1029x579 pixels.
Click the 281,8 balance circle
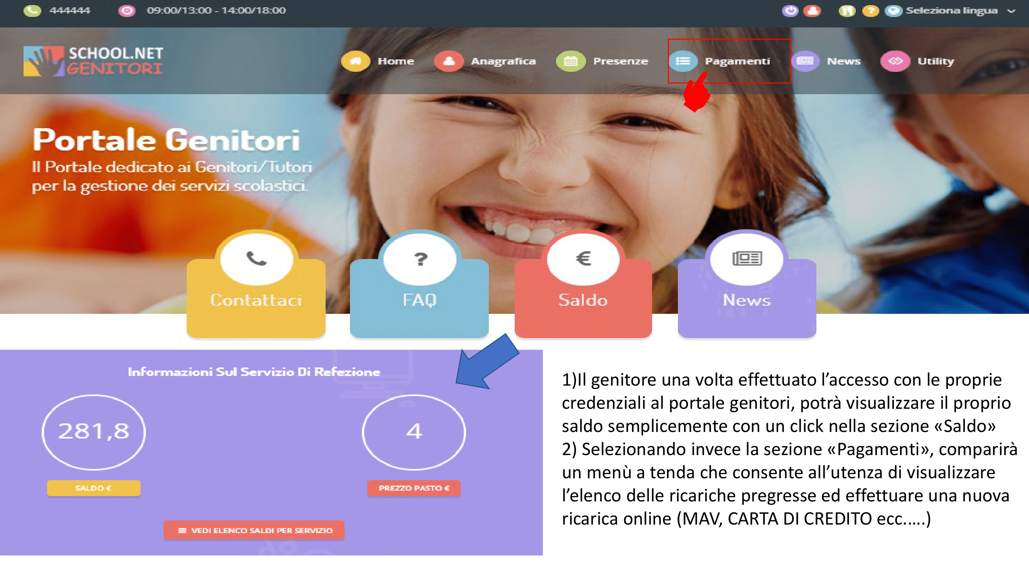click(94, 432)
